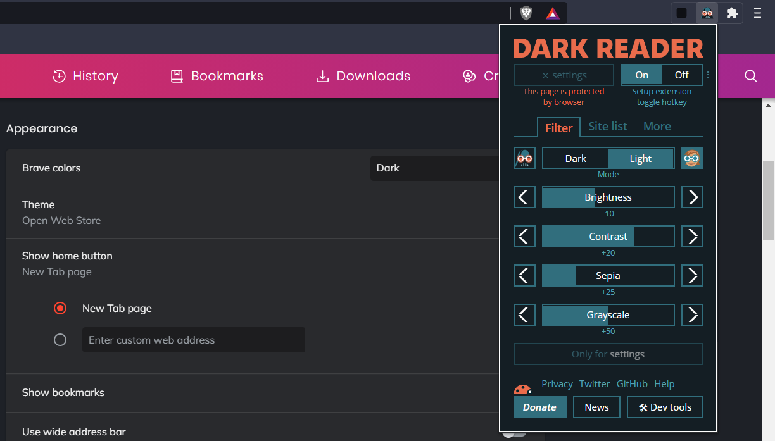Image resolution: width=775 pixels, height=441 pixels.
Task: Open the Extensions puzzle piece menu
Action: click(732, 13)
